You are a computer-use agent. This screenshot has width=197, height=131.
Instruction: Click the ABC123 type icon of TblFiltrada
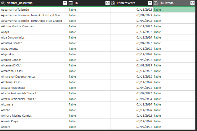[x=156, y=3]
